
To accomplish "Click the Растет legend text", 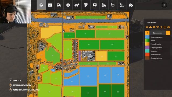I will click(x=153, y=41).
